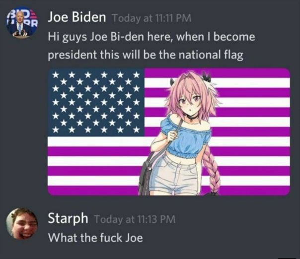Image resolution: width=300 pixels, height=259 pixels.
Task: Open Joe Biden's profile avatar
Action: click(21, 23)
